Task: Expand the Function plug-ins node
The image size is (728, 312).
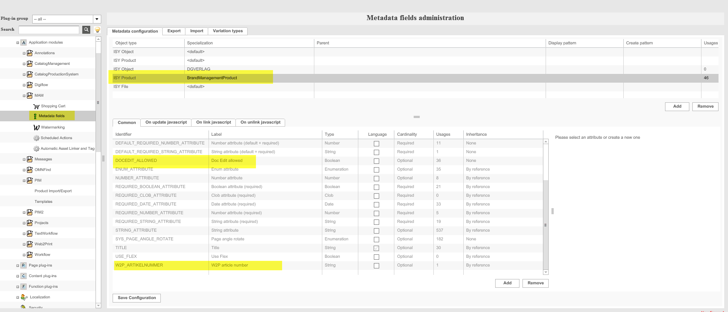Action: (17, 287)
